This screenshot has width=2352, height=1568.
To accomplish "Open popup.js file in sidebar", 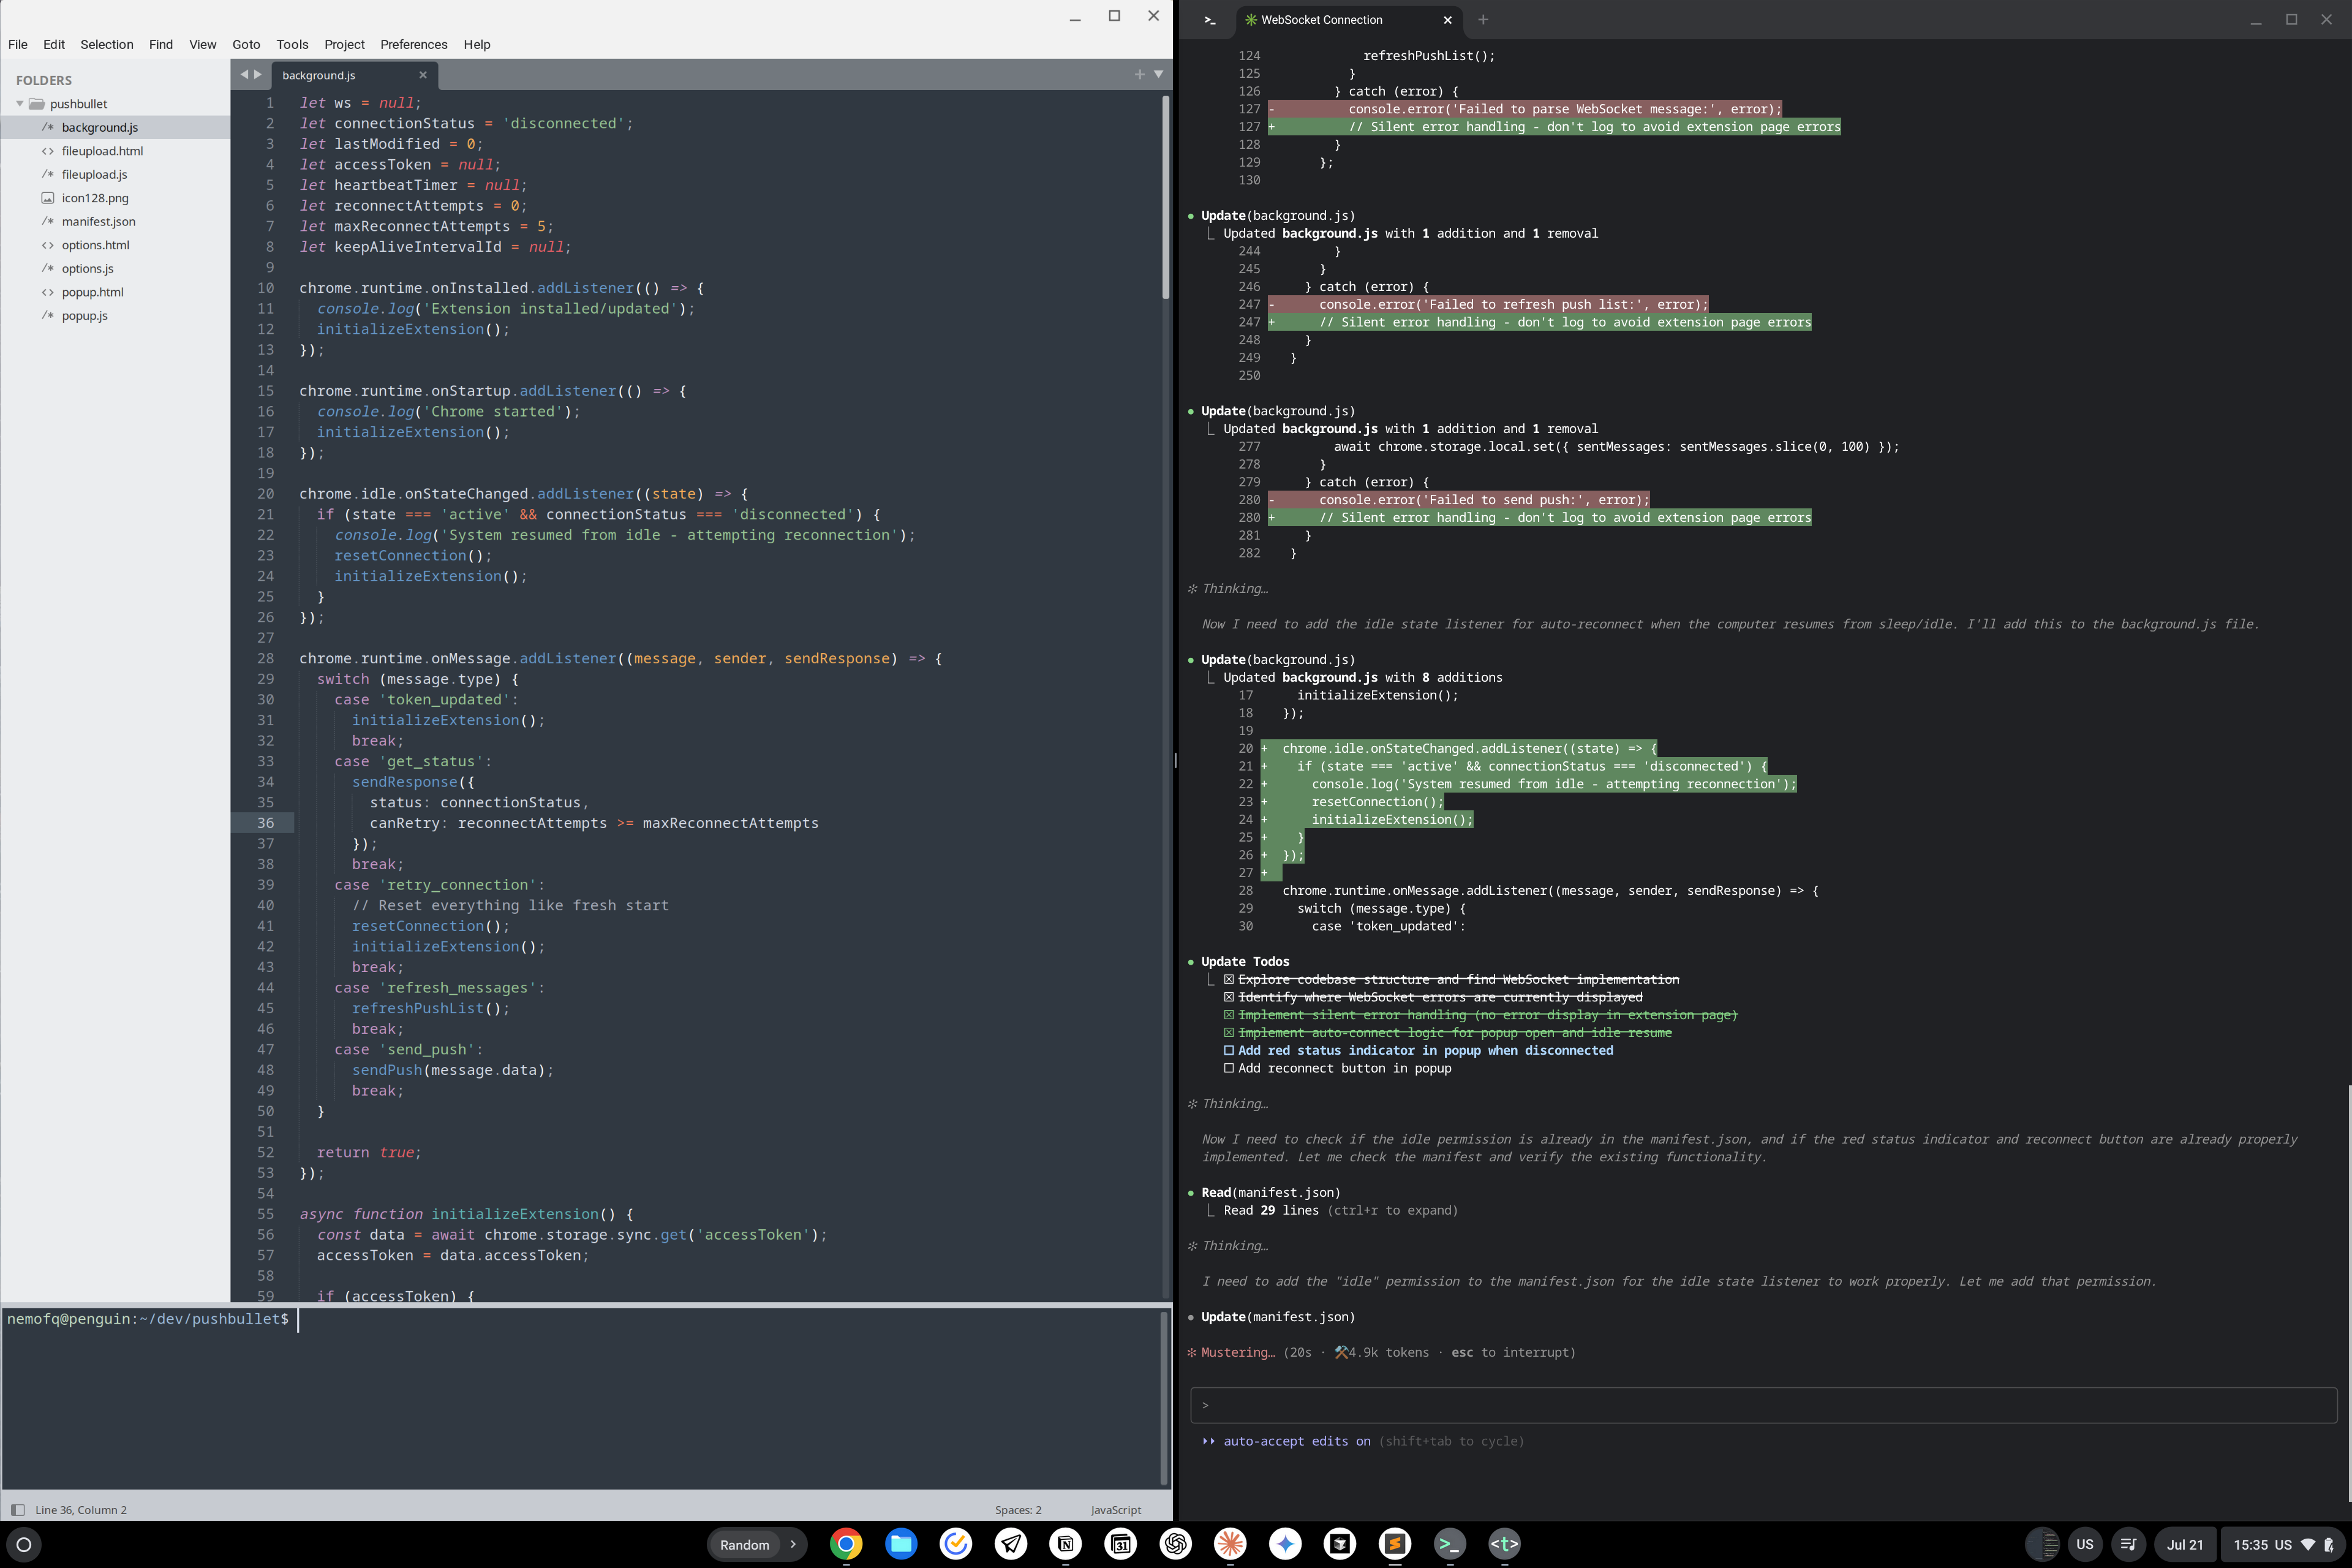I will coord(85,315).
